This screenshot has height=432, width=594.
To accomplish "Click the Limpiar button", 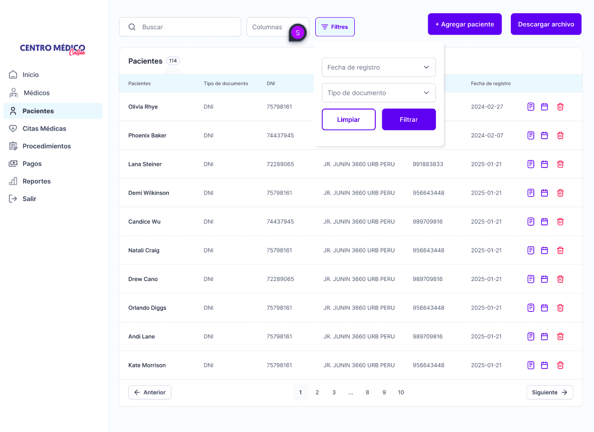I will (348, 120).
